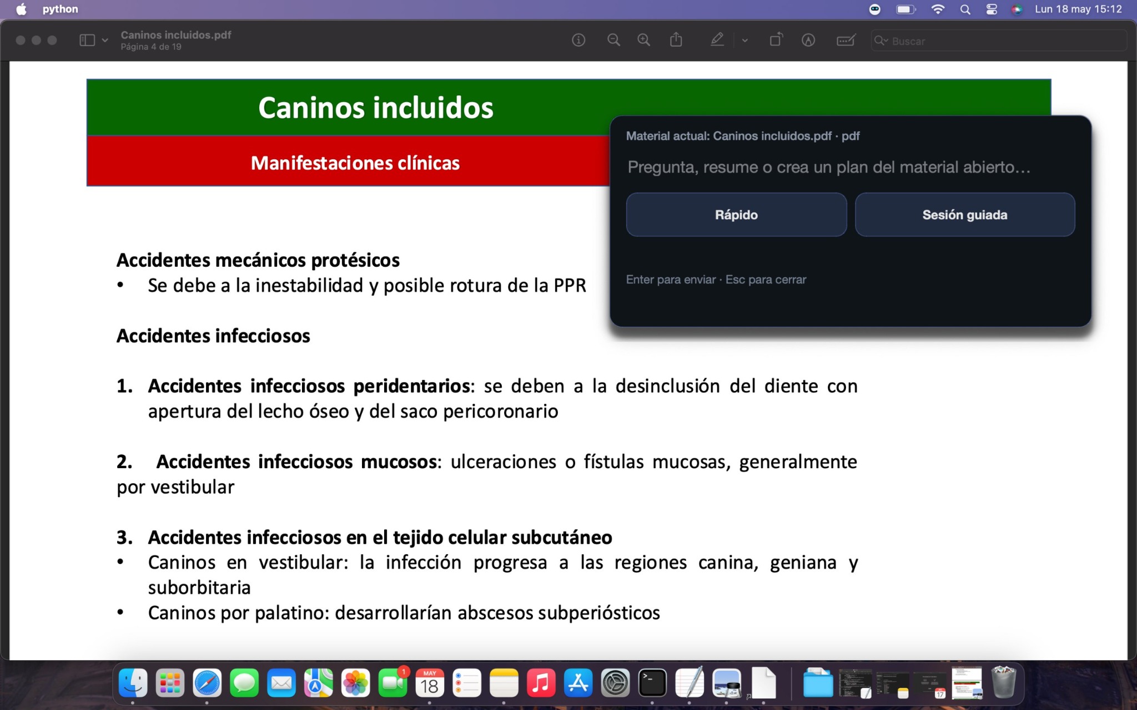Click the Caninos incluidos green heading

(x=376, y=108)
